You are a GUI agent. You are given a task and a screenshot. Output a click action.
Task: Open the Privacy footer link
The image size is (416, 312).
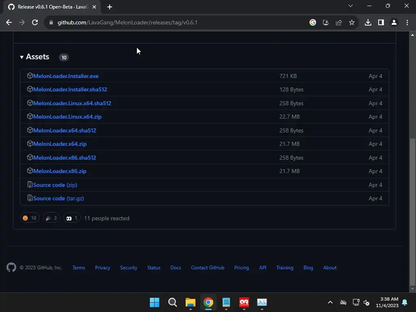point(103,268)
